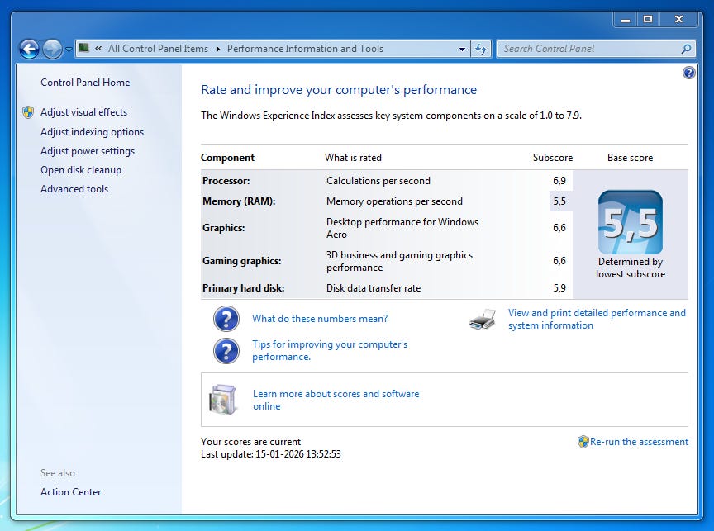The width and height of the screenshot is (714, 531).
Task: Open What do these numbers mean link
Action: [x=320, y=319]
